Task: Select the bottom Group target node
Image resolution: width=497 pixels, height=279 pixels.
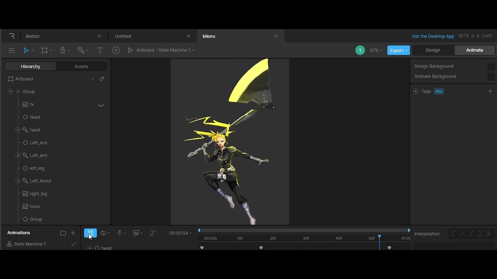Action: [36, 219]
